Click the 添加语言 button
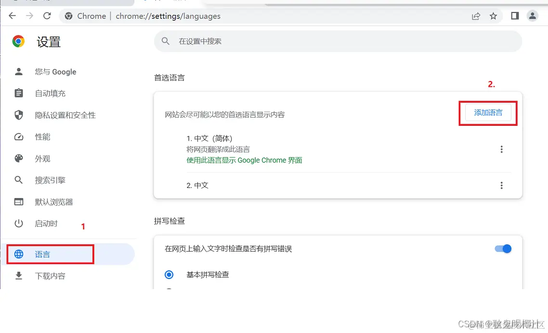 click(488, 113)
